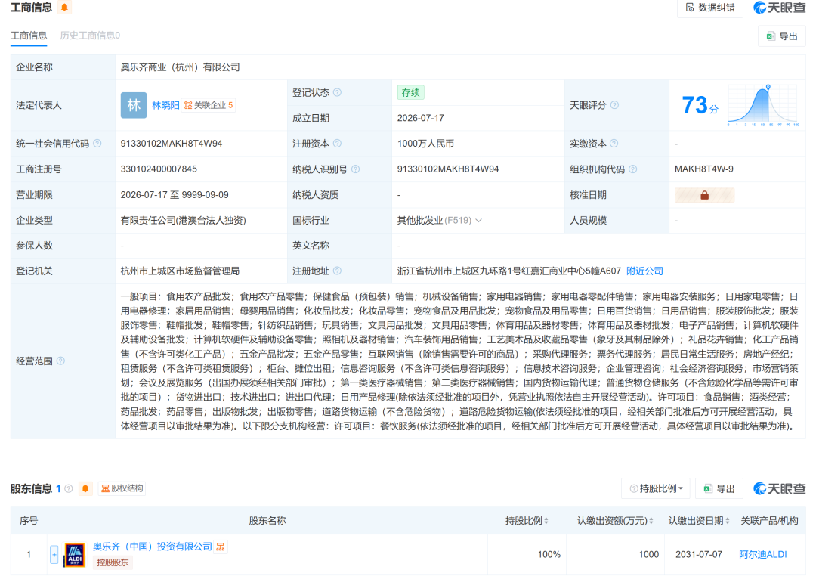Viewport: 816px width, 576px height.
Task: Click help icon beside 经营范围
Action: point(61,361)
